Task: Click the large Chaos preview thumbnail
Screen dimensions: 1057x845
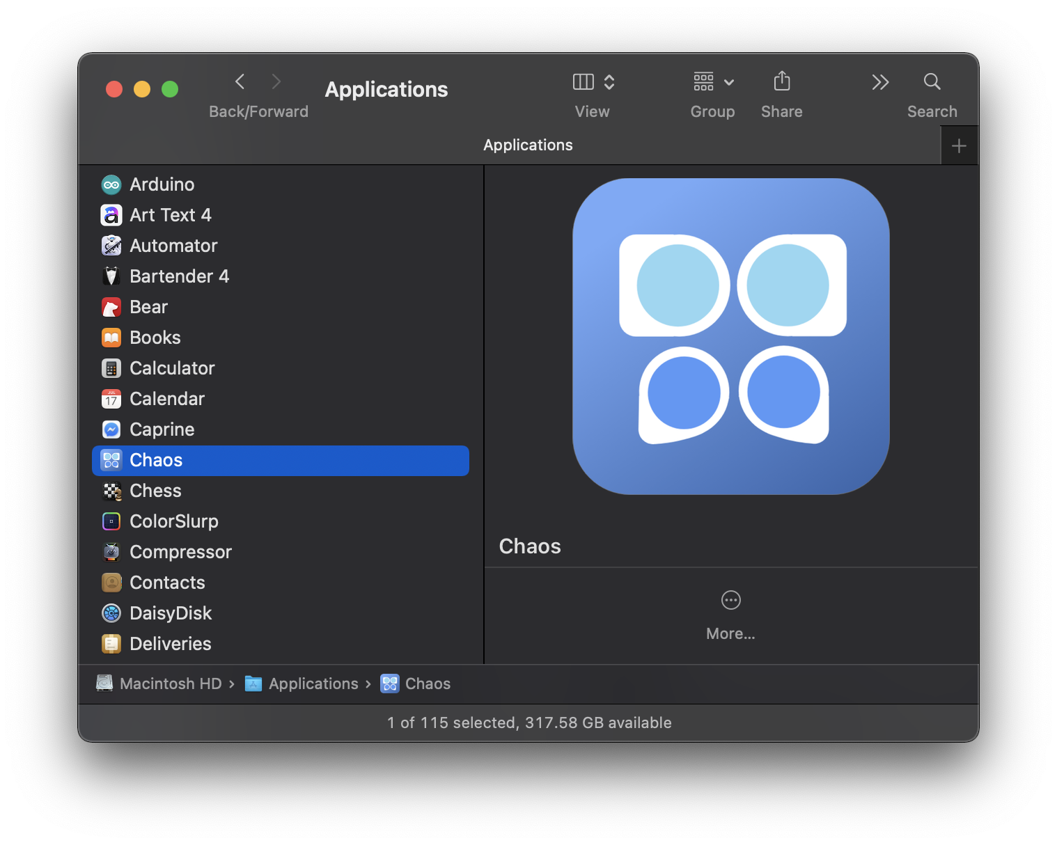Action: tap(730, 337)
